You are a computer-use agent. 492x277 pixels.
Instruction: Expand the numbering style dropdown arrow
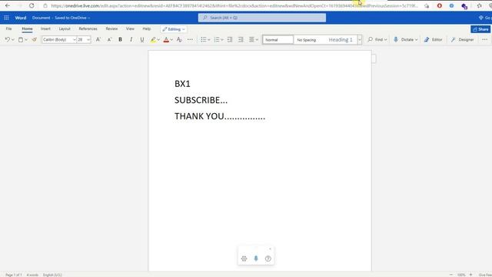[x=222, y=40]
